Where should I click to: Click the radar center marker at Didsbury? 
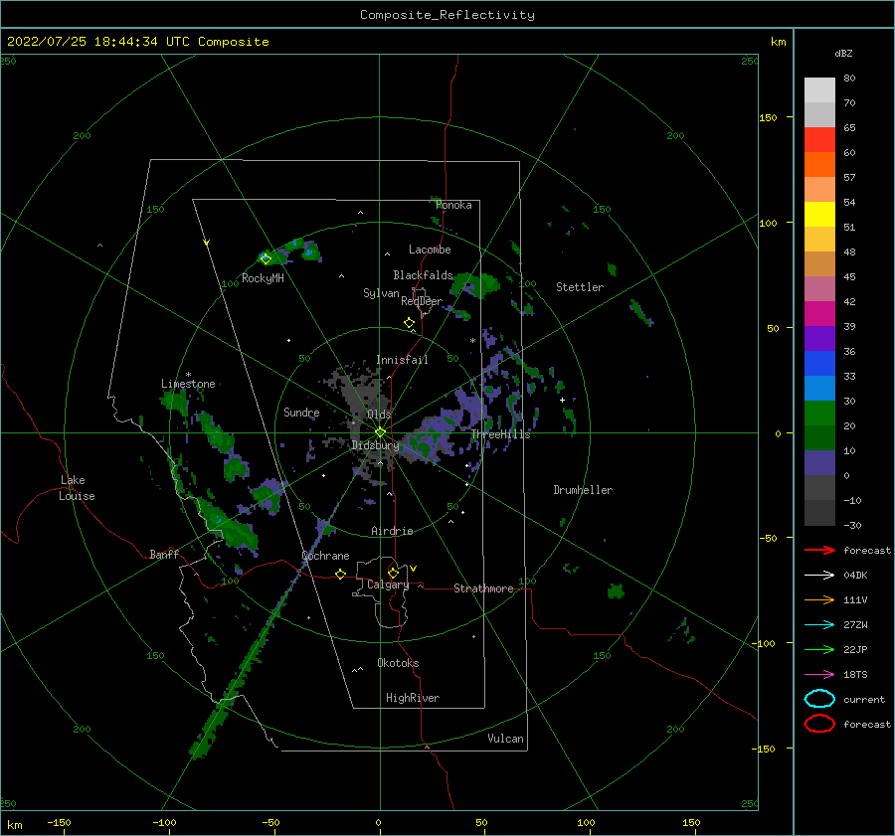tap(380, 431)
